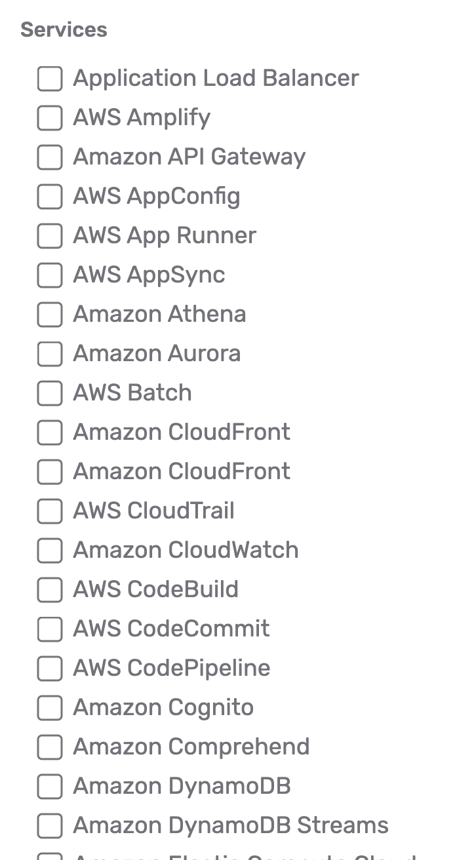Enable AWS App Runner
476x860 pixels.
tap(49, 236)
